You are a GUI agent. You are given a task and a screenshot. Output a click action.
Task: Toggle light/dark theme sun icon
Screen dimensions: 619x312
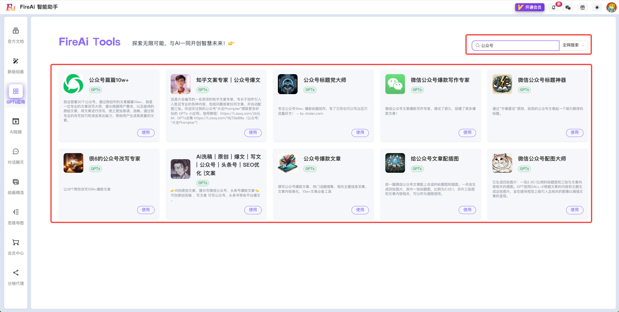[x=597, y=7]
